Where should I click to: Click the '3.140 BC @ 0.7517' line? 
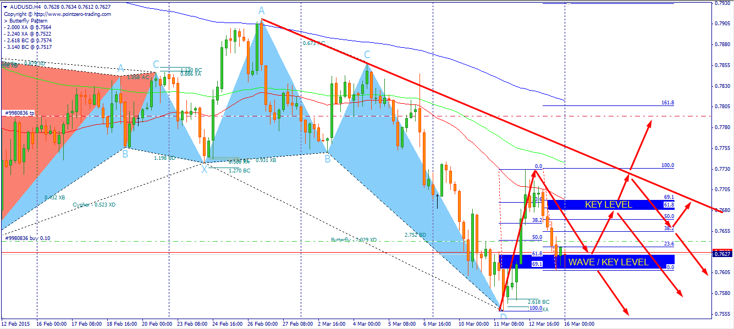point(27,47)
